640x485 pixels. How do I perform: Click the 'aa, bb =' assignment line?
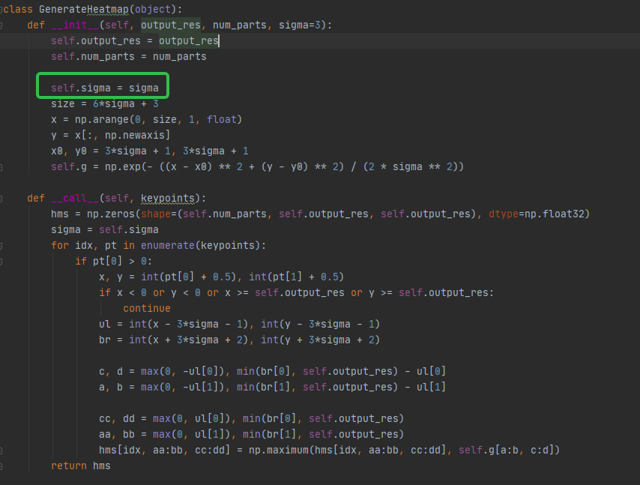click(x=251, y=434)
